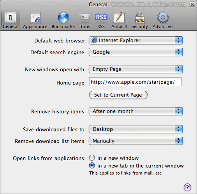Close the General preferences window
Image resolution: width=197 pixels, height=194 pixels.
[x=192, y=4]
